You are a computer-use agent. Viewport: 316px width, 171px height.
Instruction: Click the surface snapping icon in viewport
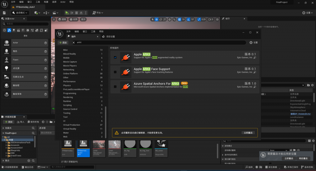[x=174, y=19]
